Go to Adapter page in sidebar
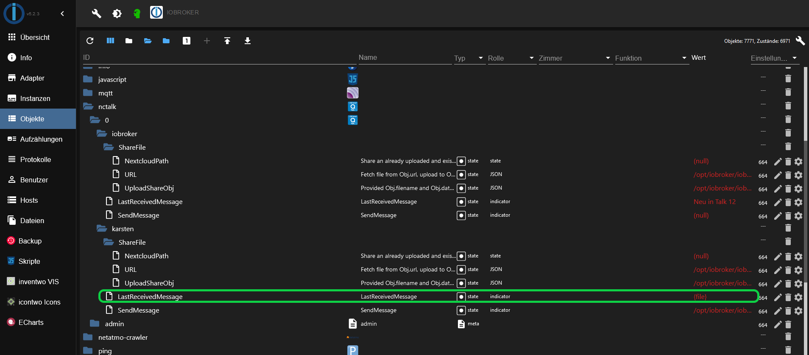The height and width of the screenshot is (355, 809). (38, 78)
